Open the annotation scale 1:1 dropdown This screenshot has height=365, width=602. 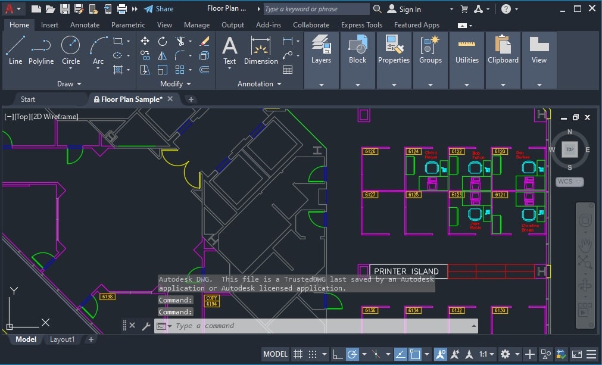click(x=486, y=354)
